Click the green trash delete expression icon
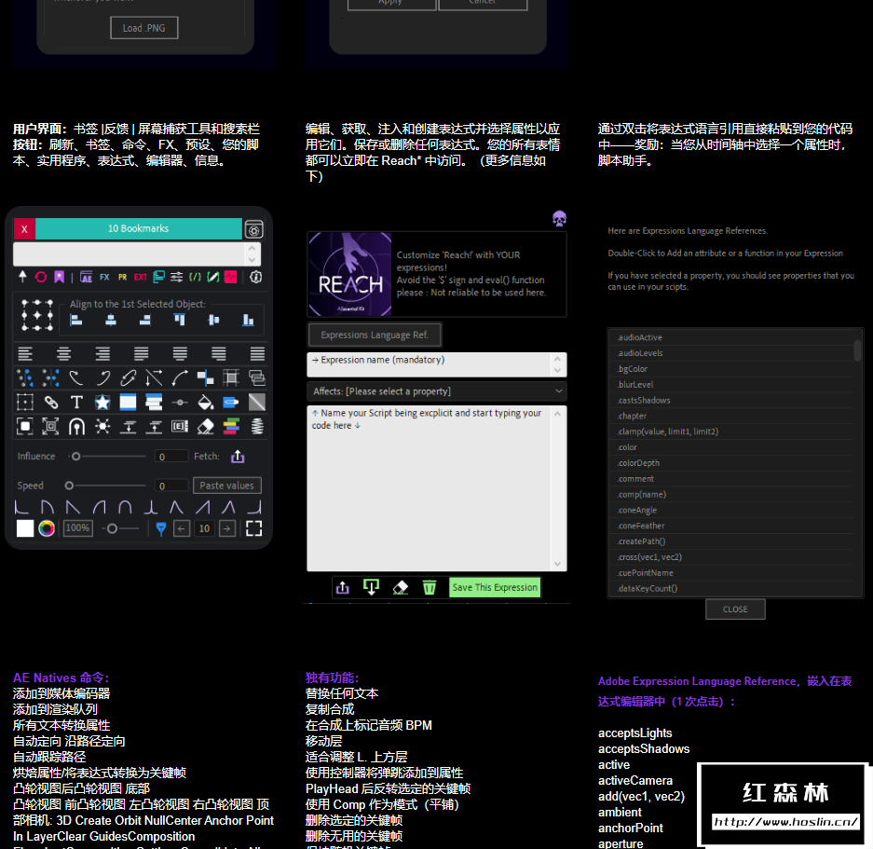The image size is (873, 849). pos(430,587)
